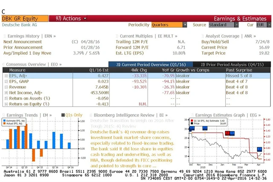This screenshot has width=273, height=182.
Task: Click the N.M. value in Return on Equity row
Action: pos(143,104)
